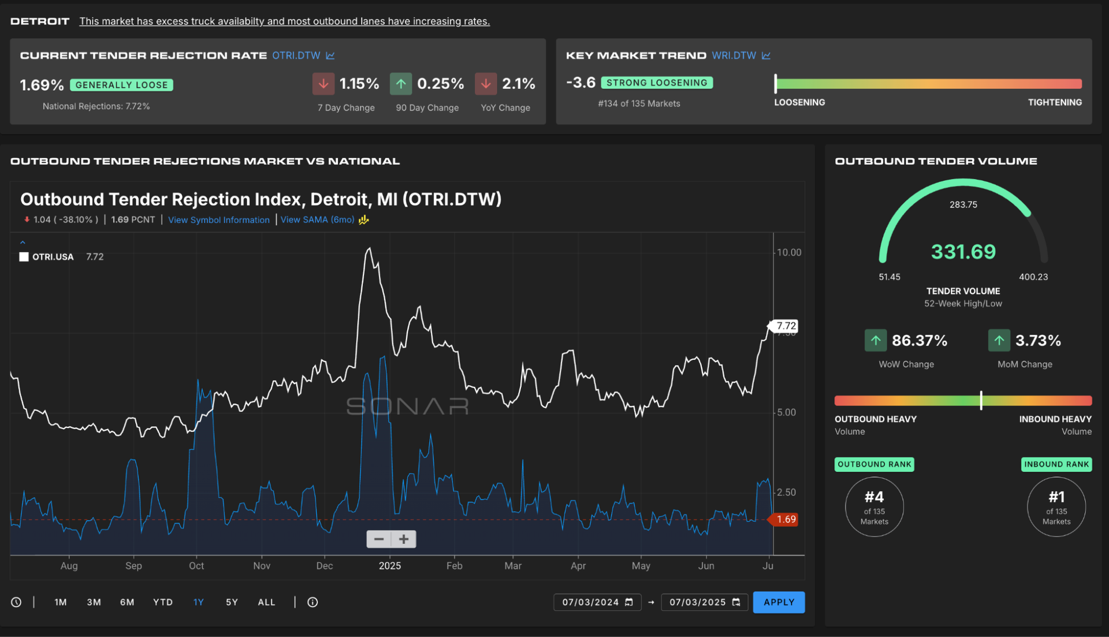Zoom in the chart with plus button
Viewport: 1109px width, 637px height.
tap(404, 539)
